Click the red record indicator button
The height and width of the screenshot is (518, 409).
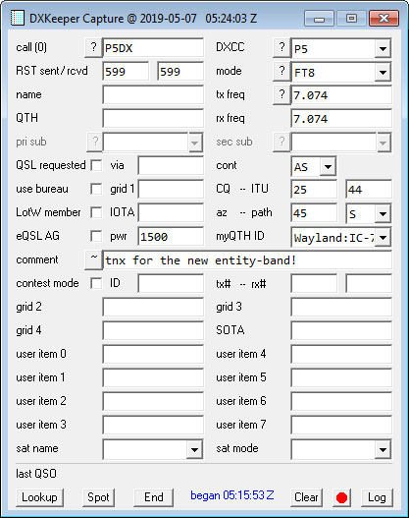pos(341,497)
